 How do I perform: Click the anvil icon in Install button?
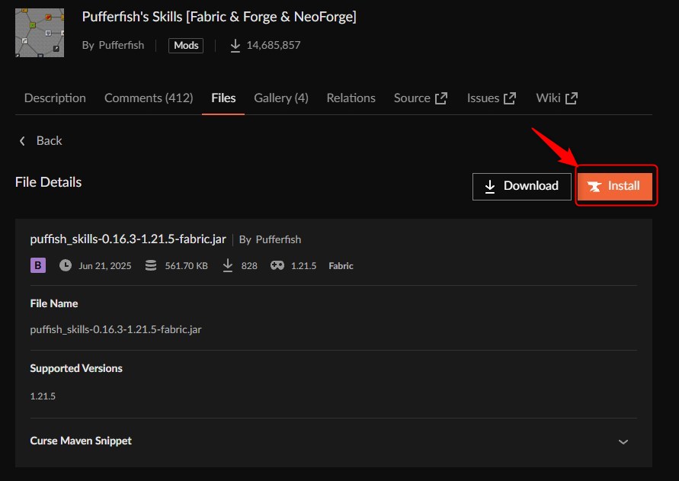[x=594, y=186]
